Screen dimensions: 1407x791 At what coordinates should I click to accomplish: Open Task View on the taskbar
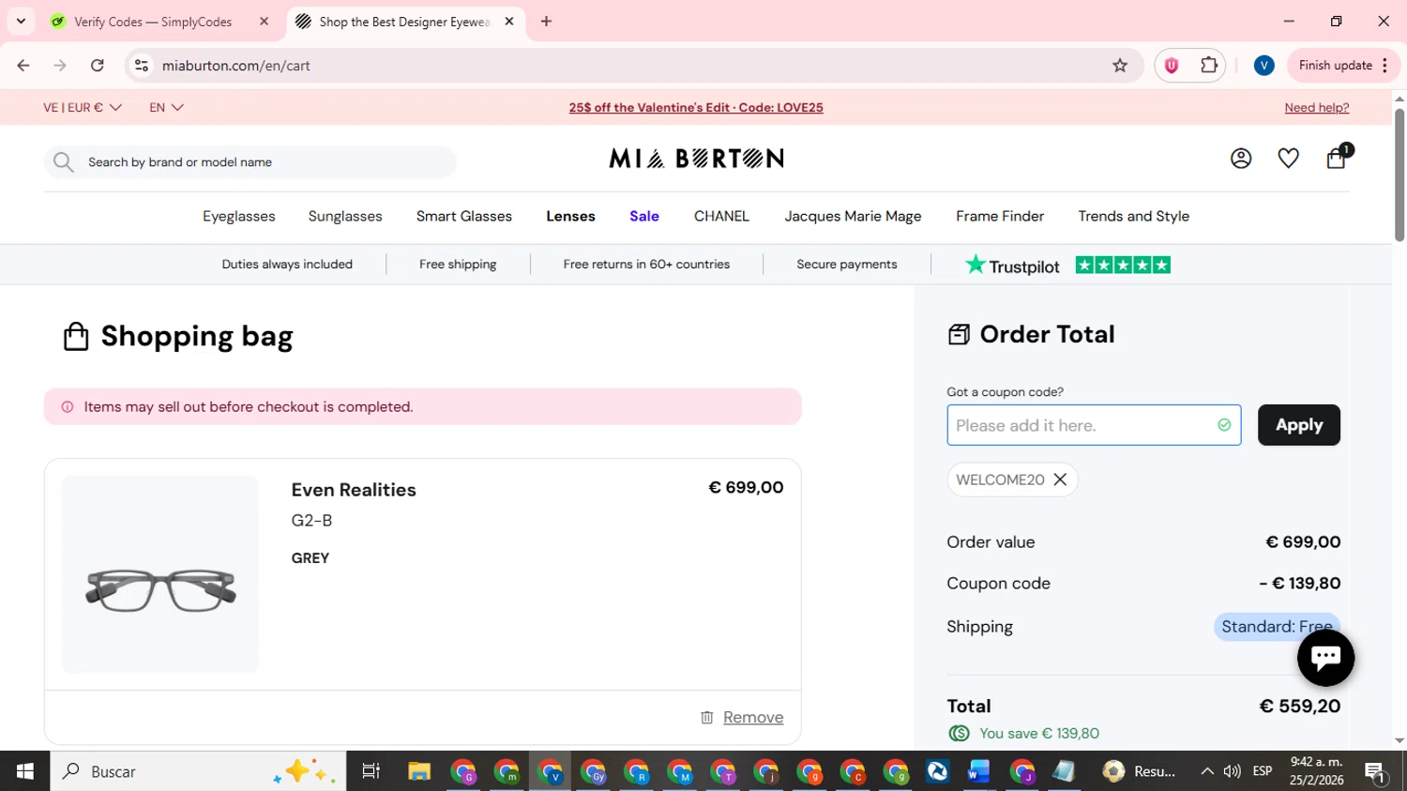pos(371,771)
